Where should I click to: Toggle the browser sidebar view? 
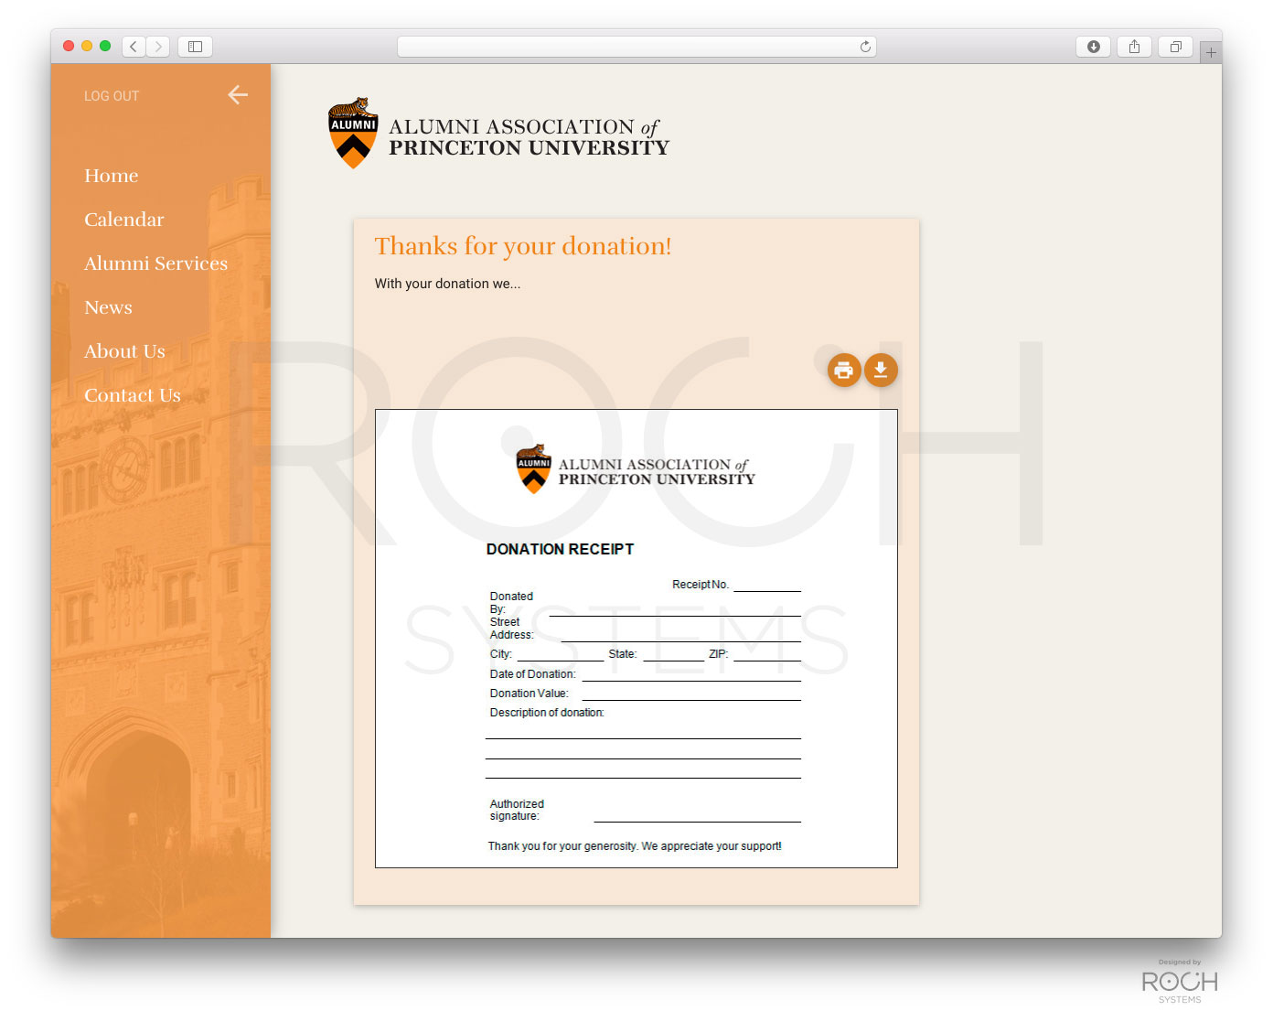tap(195, 47)
